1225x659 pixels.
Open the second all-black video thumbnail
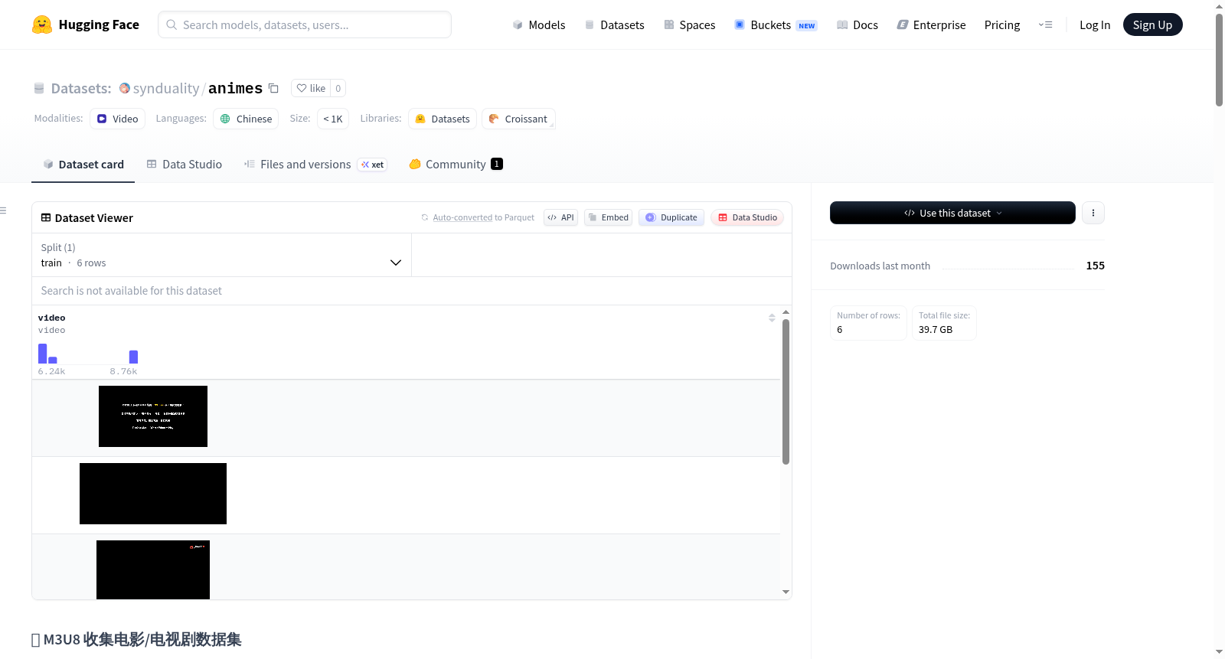coord(153,494)
